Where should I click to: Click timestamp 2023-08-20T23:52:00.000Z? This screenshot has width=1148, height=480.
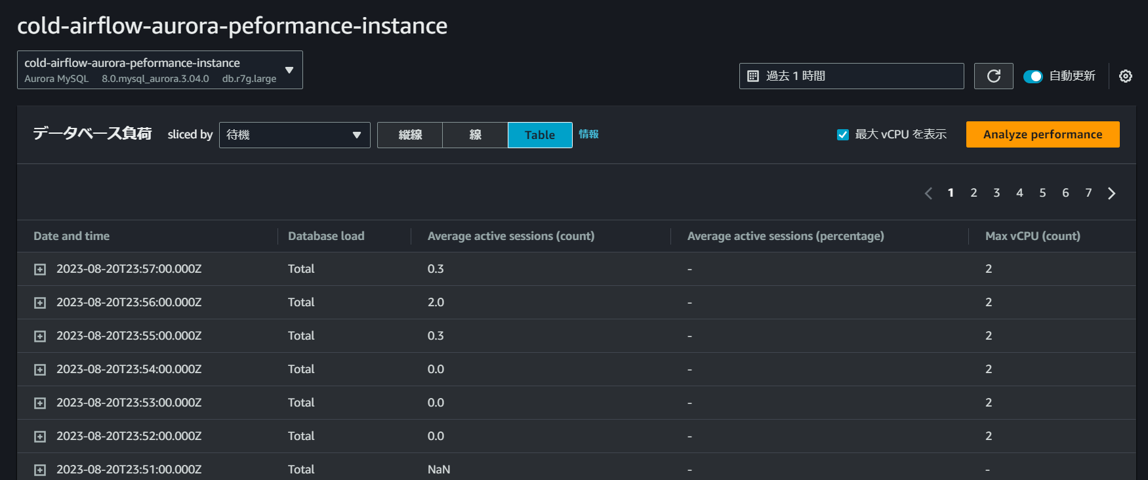pyautogui.click(x=129, y=436)
